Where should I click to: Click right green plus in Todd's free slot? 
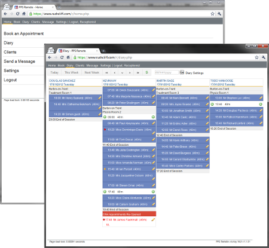pyautogui.click(x=261, y=104)
